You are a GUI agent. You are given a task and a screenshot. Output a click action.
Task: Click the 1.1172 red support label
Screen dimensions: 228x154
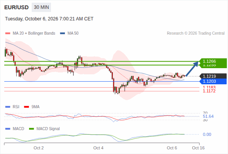pos(209,91)
